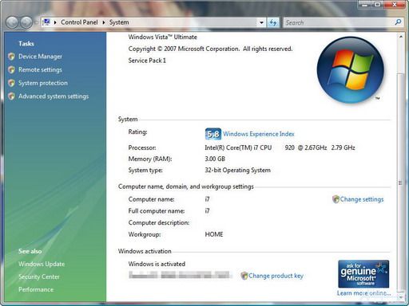Click the search magnifier icon

(398, 22)
